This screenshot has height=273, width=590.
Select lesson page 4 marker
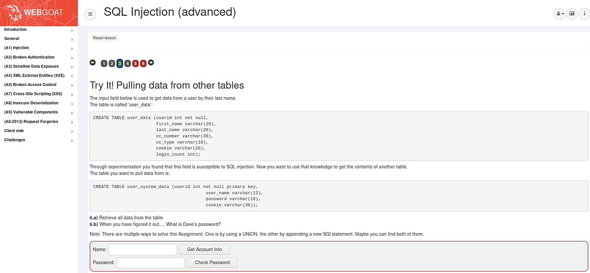(x=127, y=63)
